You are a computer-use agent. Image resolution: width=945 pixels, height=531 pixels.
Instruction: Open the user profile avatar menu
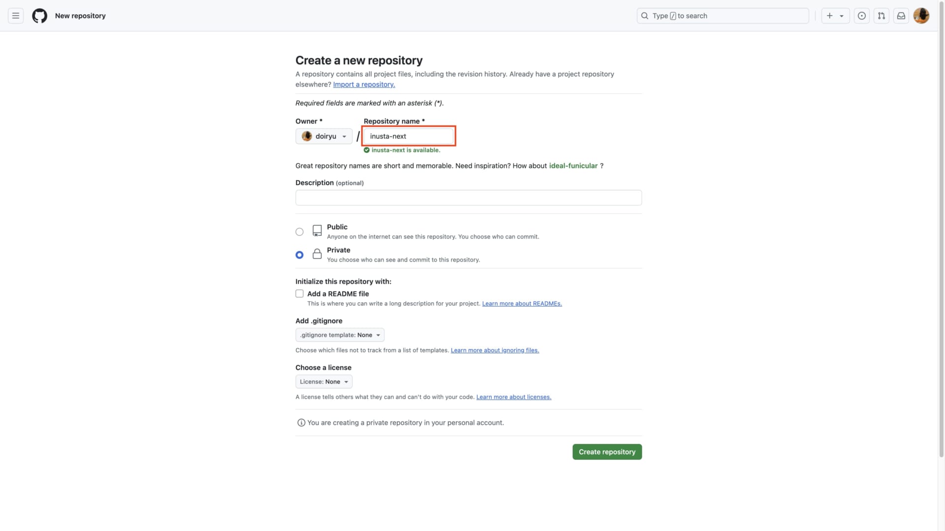[921, 16]
